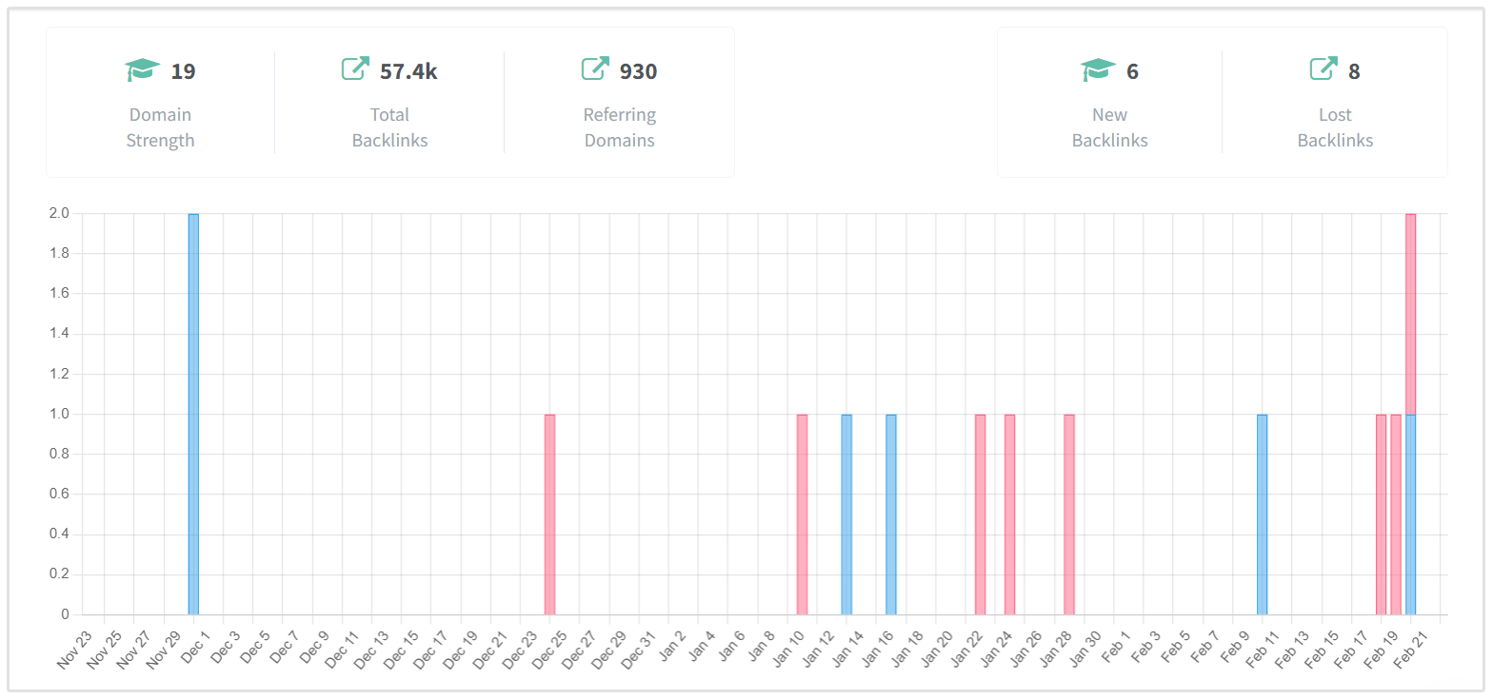This screenshot has width=1492, height=699.
Task: Click the New Backlinks graduation cap icon
Action: (x=1098, y=70)
